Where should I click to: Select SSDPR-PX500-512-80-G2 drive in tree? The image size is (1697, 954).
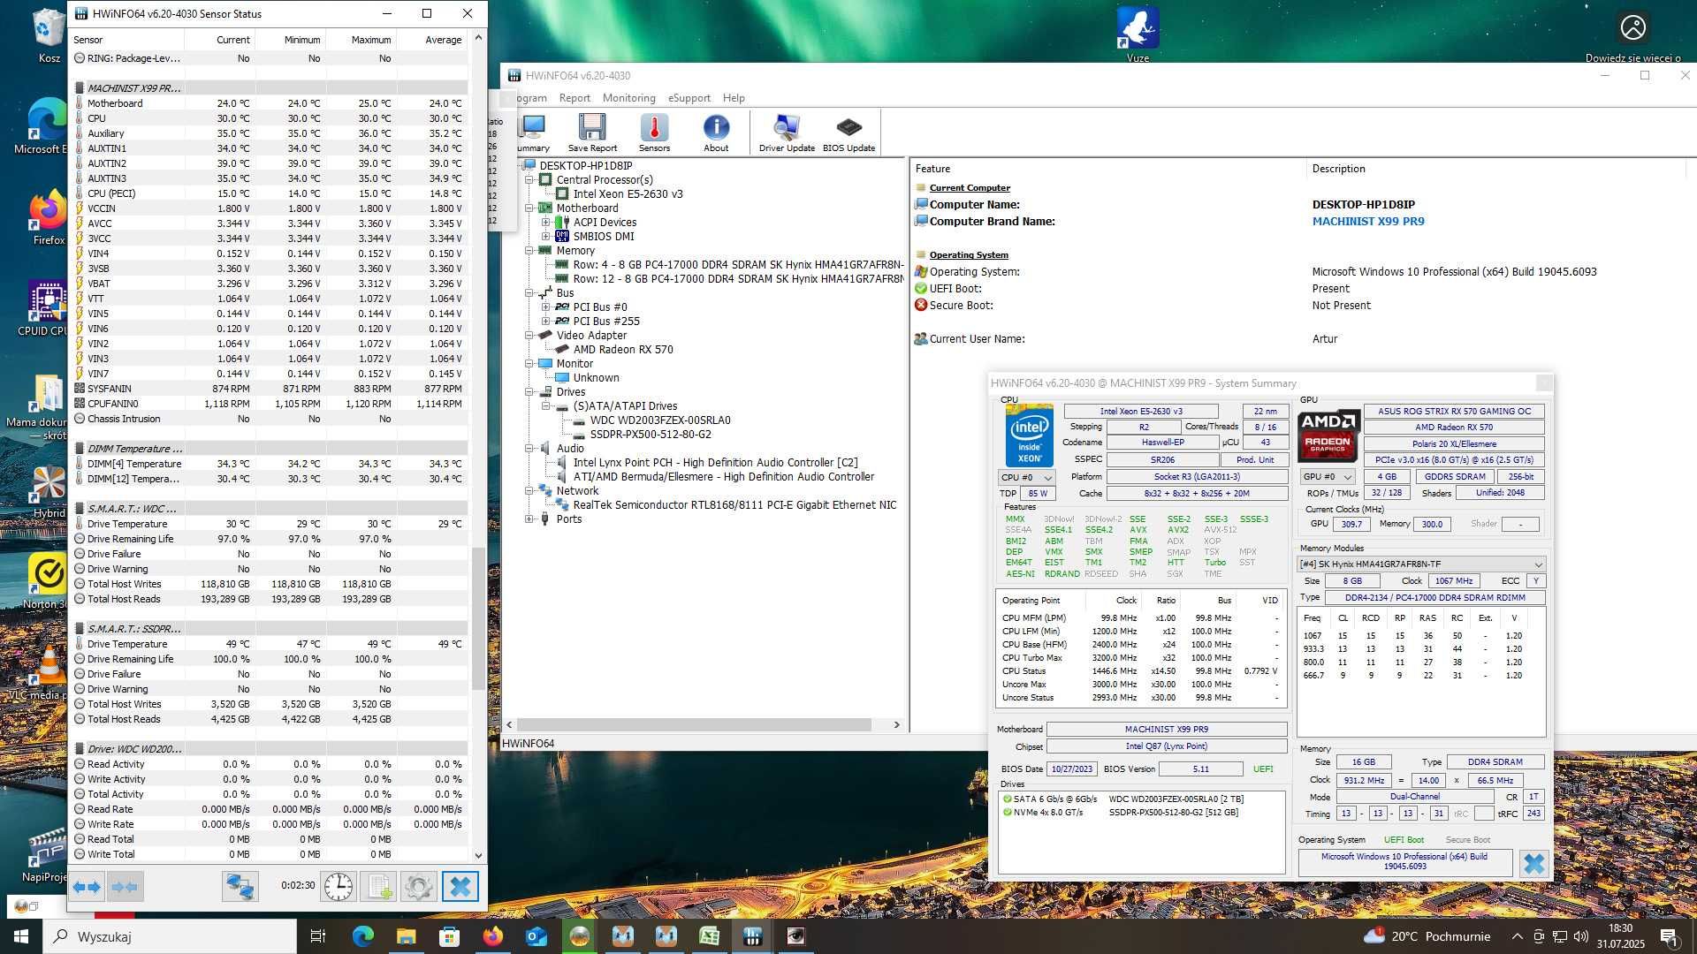tap(651, 435)
